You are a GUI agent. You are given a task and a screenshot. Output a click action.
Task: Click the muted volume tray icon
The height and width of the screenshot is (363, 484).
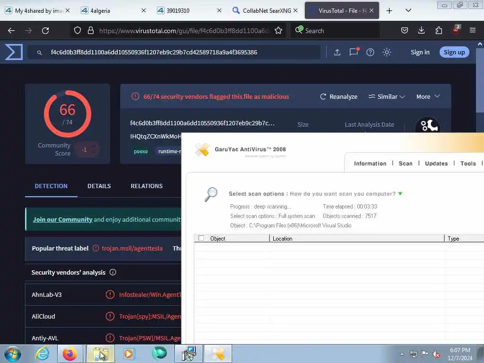click(436, 354)
